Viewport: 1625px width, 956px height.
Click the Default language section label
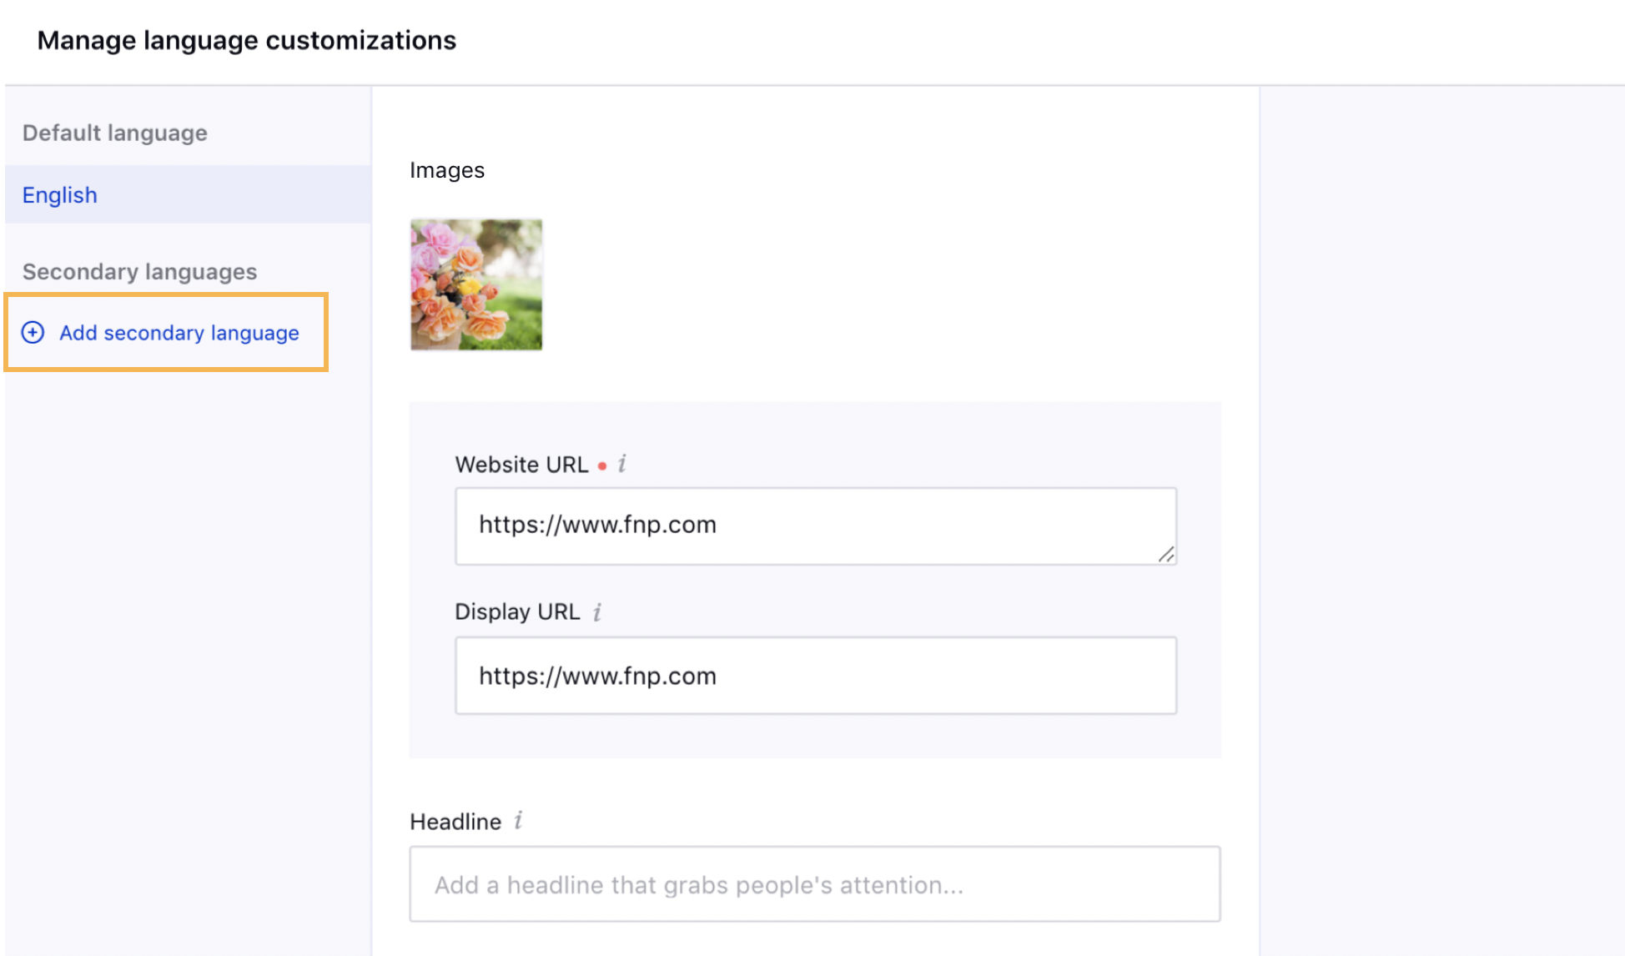115,133
